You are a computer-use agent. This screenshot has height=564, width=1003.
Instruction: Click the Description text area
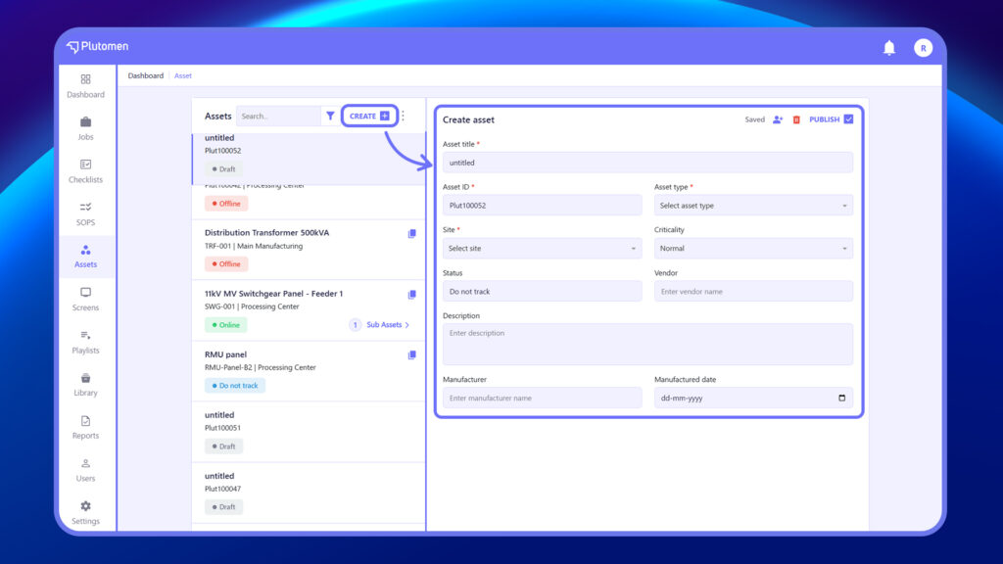point(647,344)
